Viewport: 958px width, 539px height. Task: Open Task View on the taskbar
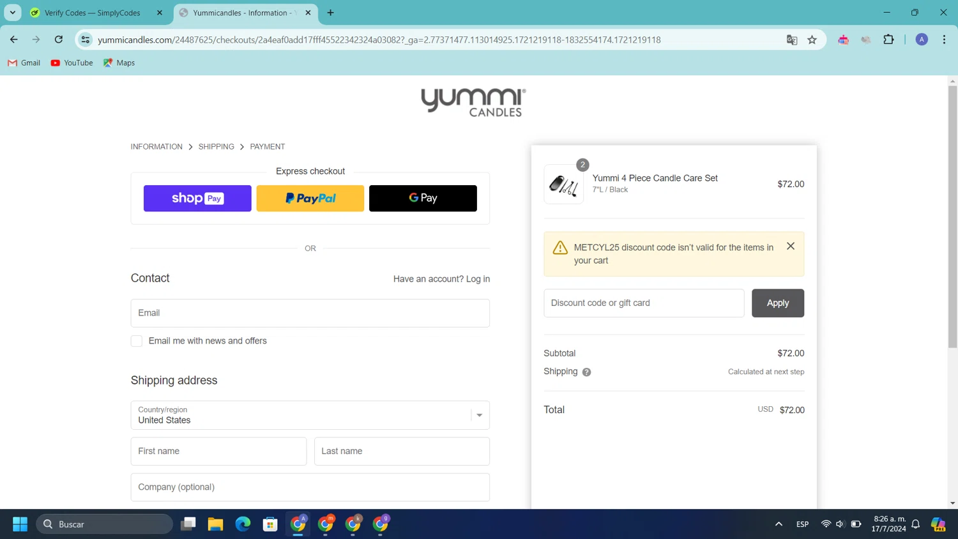(188, 524)
